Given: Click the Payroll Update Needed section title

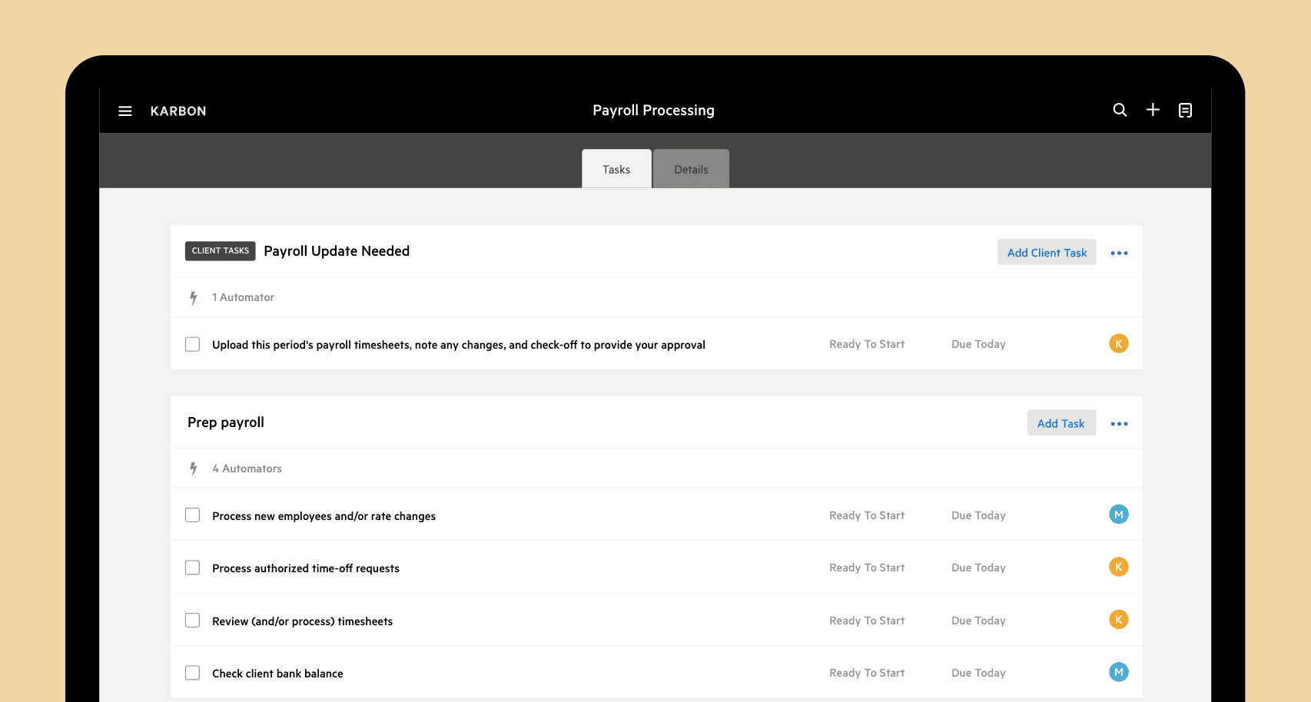Looking at the screenshot, I should 337,251.
